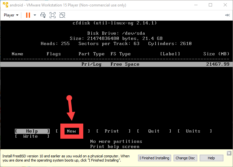Select New in cfdisk menu

click(x=71, y=131)
